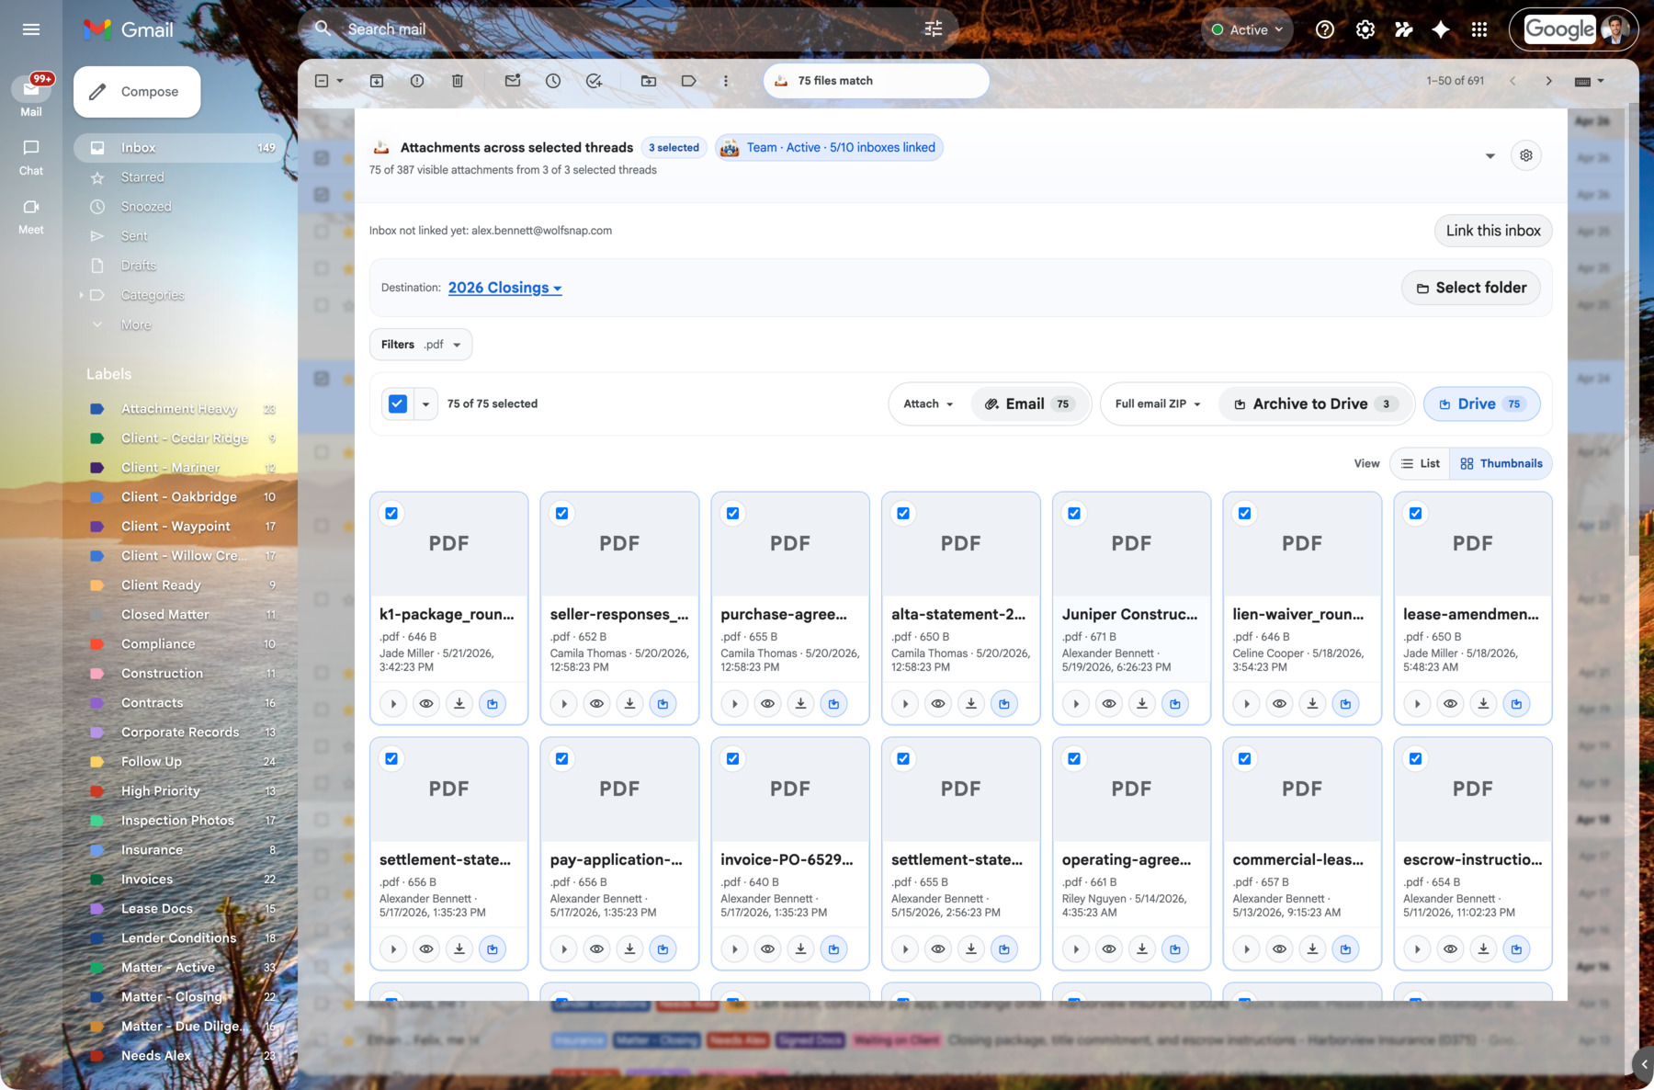Open Google apps grid icon
This screenshot has width=1654, height=1090.
click(x=1478, y=29)
